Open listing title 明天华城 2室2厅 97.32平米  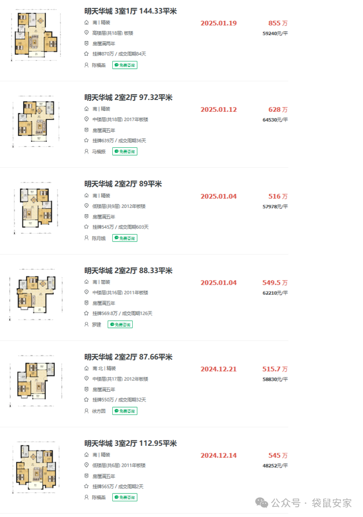[x=128, y=97]
